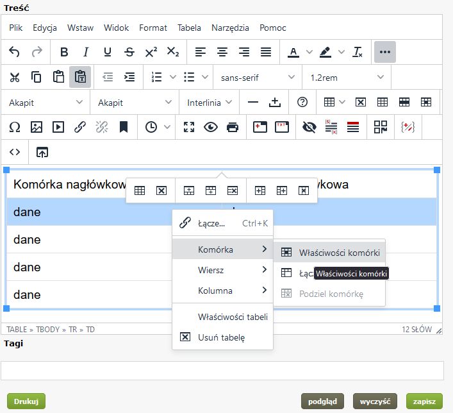Click the Help question mark icon
Image resolution: width=453 pixels, height=413 pixels.
[302, 102]
